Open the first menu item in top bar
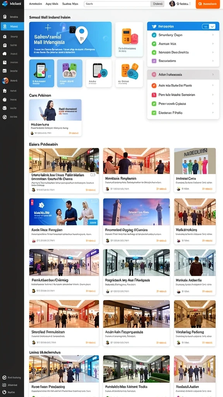The height and width of the screenshot is (397, 223). tap(35, 4)
